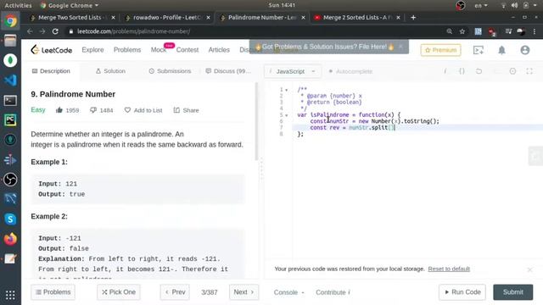Toggle the Autocomplete option

[350, 71]
